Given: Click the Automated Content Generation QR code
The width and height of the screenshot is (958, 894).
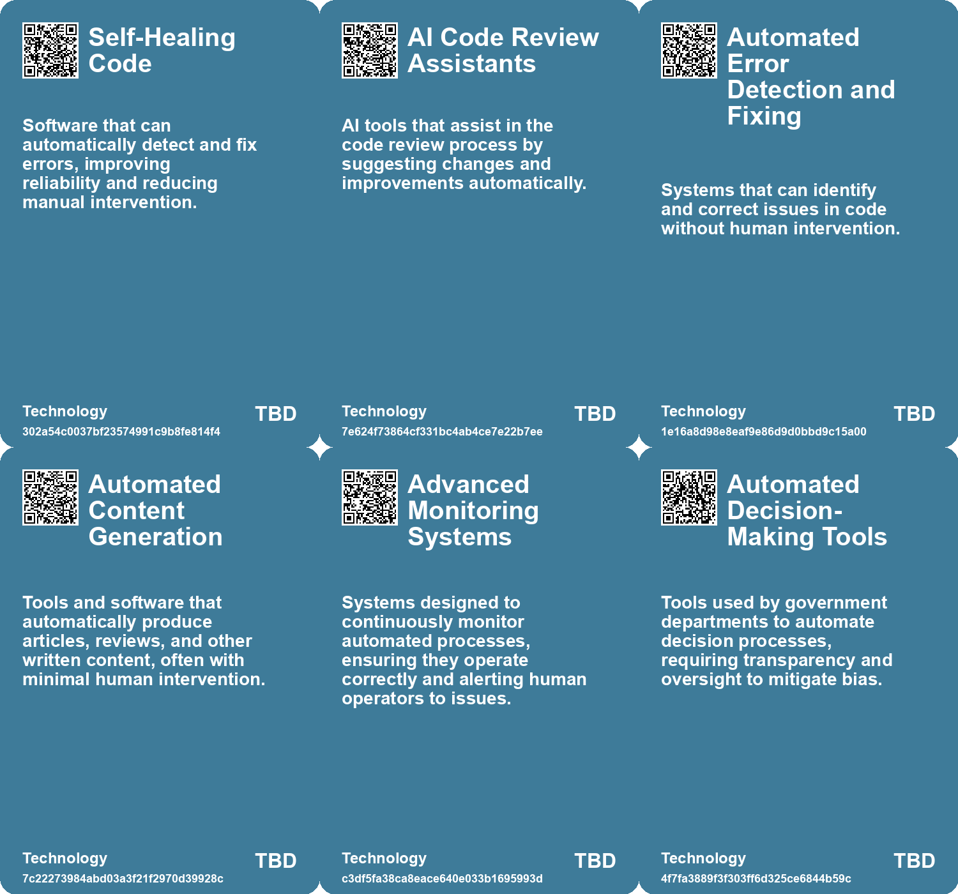Looking at the screenshot, I should pos(50,497).
